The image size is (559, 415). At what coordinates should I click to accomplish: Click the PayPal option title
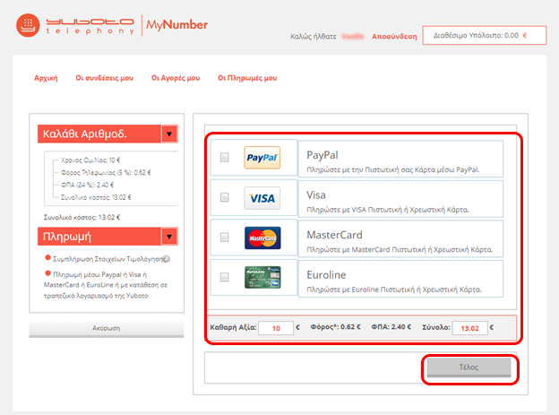[x=322, y=155]
